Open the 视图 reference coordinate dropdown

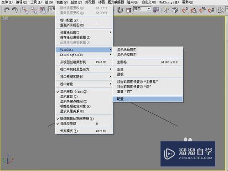(142, 9)
